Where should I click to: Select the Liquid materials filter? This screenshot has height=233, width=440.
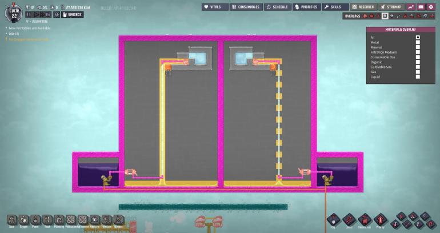(418, 77)
